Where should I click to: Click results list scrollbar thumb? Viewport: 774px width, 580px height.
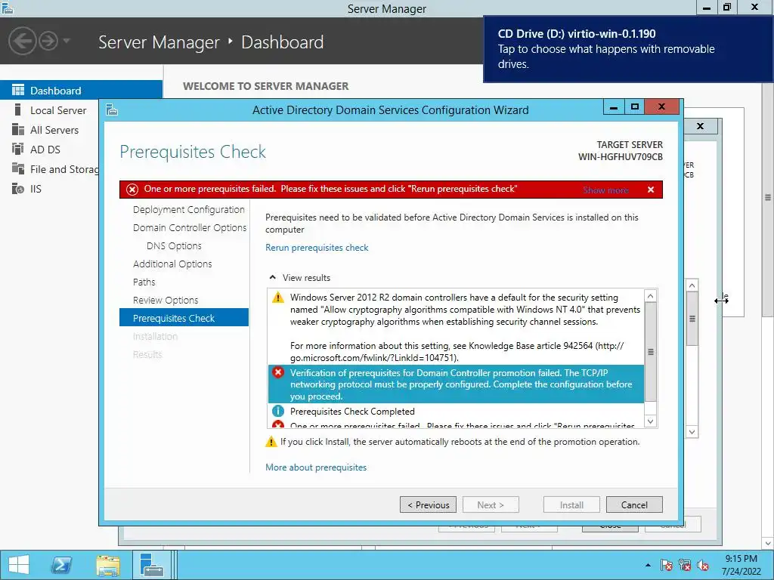tap(651, 352)
